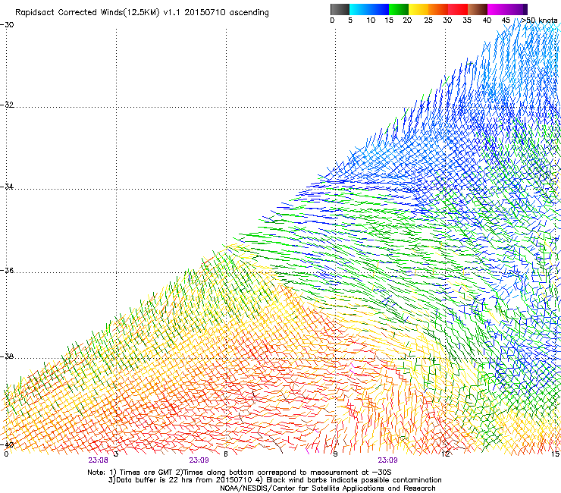Click the '23:09' time label nearest longitude 12
This screenshot has height=493, width=561.
point(387,460)
